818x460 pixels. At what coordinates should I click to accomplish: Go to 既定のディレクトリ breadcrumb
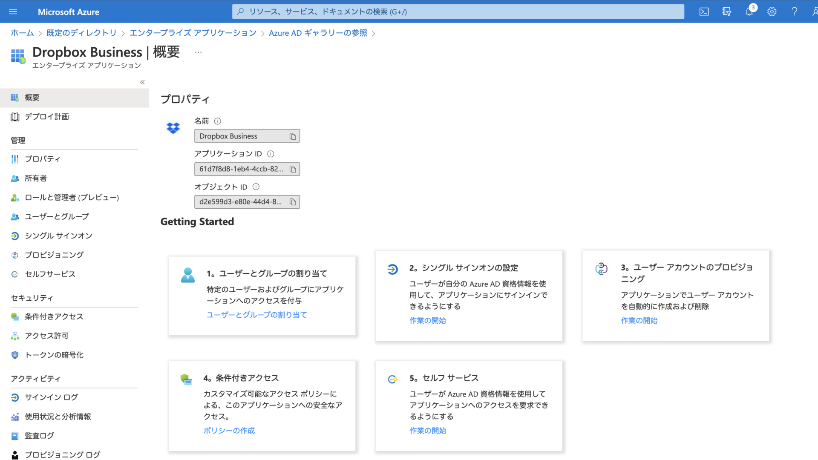tap(81, 33)
